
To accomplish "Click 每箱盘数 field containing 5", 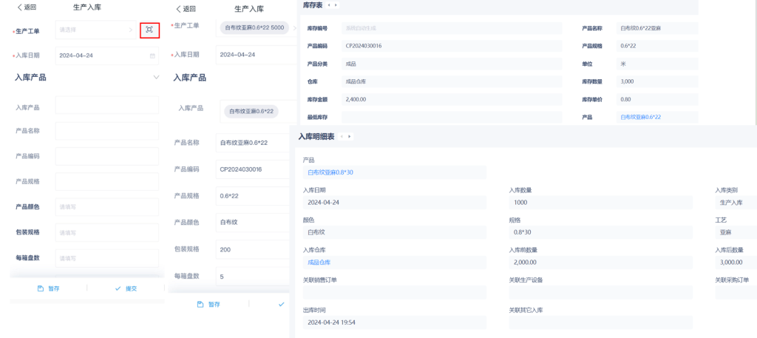I will (x=251, y=276).
